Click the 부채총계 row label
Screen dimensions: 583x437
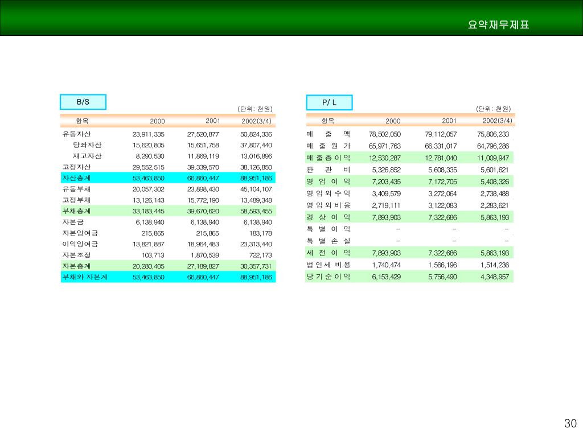click(77, 211)
